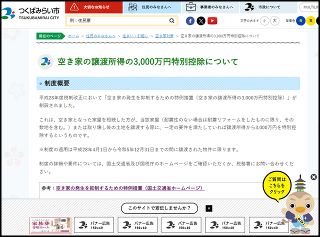Open the Facebook icon link
This screenshot has height=237, width=320.
point(190,21)
